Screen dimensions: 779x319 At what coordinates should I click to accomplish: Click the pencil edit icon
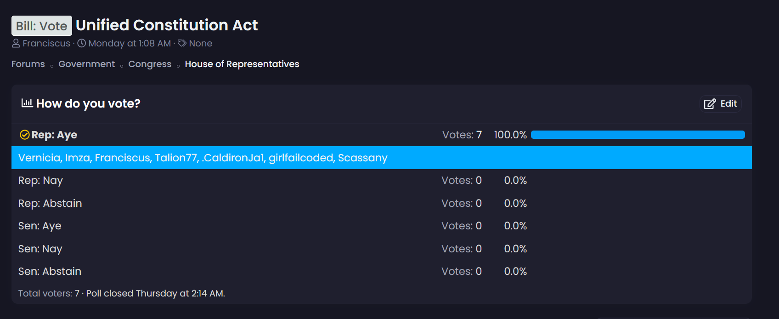(x=710, y=104)
